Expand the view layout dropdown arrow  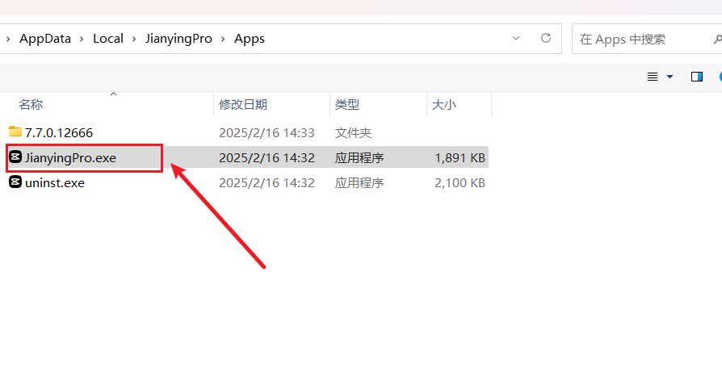[670, 77]
